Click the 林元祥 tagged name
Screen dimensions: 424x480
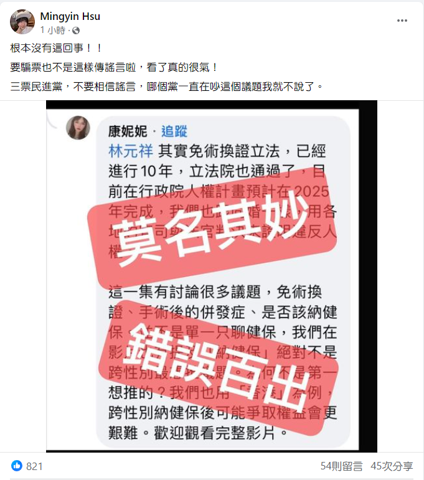(x=131, y=151)
